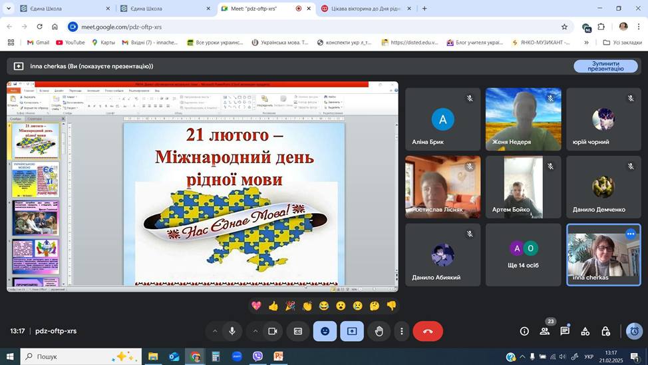Open Усі закладки folder

tap(622, 42)
